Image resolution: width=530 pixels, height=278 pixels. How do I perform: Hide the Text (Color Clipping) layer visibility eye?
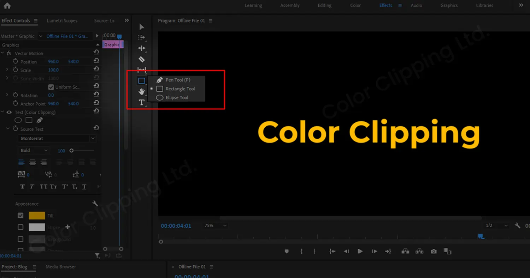click(9, 112)
